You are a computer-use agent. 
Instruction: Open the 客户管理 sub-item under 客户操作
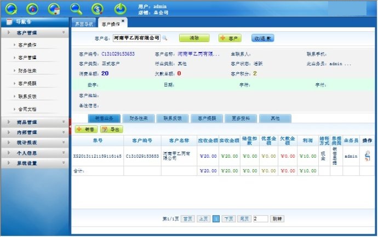tap(27, 57)
